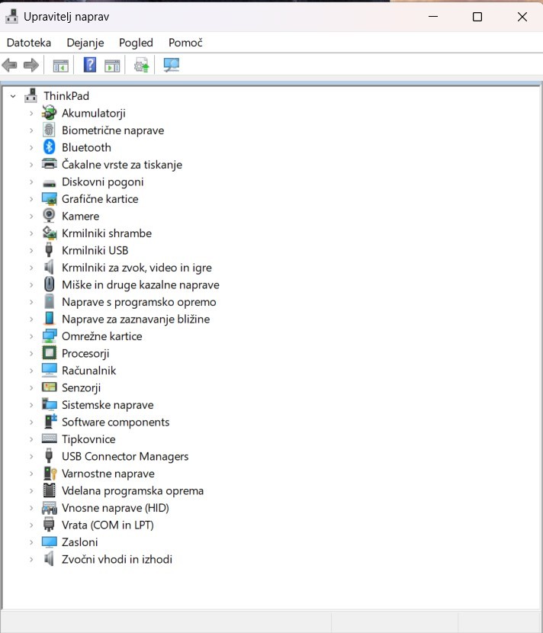Screen dimensions: 543x633
Task: Expand the Krmilniki USB category
Action: [31, 250]
